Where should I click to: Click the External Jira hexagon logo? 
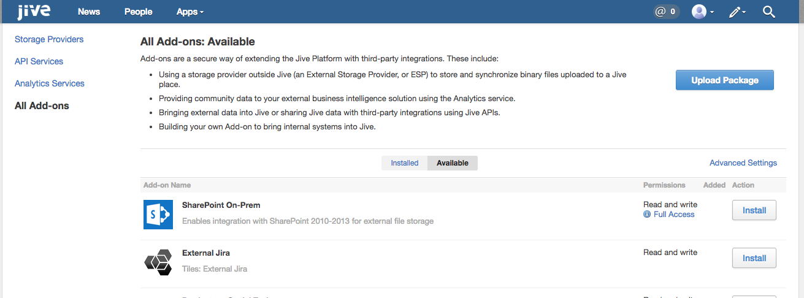tap(158, 262)
